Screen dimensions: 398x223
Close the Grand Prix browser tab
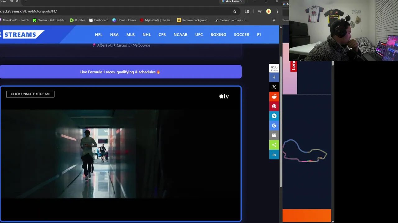click(17, 1)
